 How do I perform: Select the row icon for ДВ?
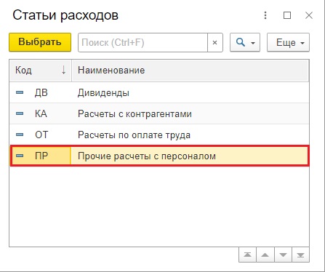[x=20, y=92]
